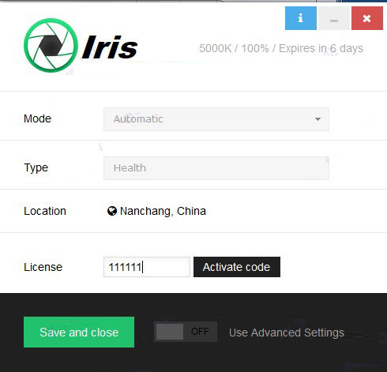Click the Type label
This screenshot has width=387, height=372.
point(36,168)
